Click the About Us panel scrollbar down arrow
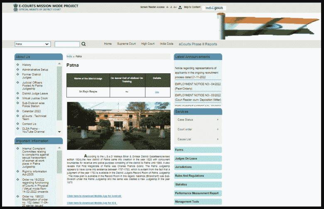Viewport: 324px width, 209px height. click(59, 132)
